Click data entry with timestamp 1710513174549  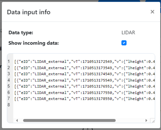[x=84, y=74]
